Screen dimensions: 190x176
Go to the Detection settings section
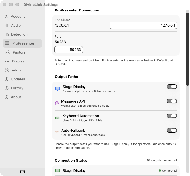tap(22, 34)
